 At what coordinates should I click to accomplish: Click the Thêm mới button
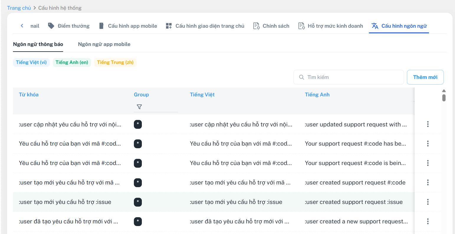(x=425, y=77)
